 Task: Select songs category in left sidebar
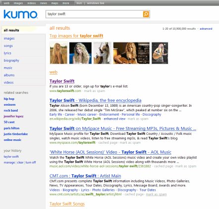[8, 45]
